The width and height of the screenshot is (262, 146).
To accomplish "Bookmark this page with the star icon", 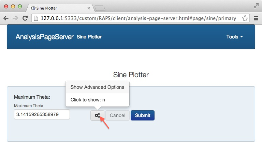I will tap(245, 18).
